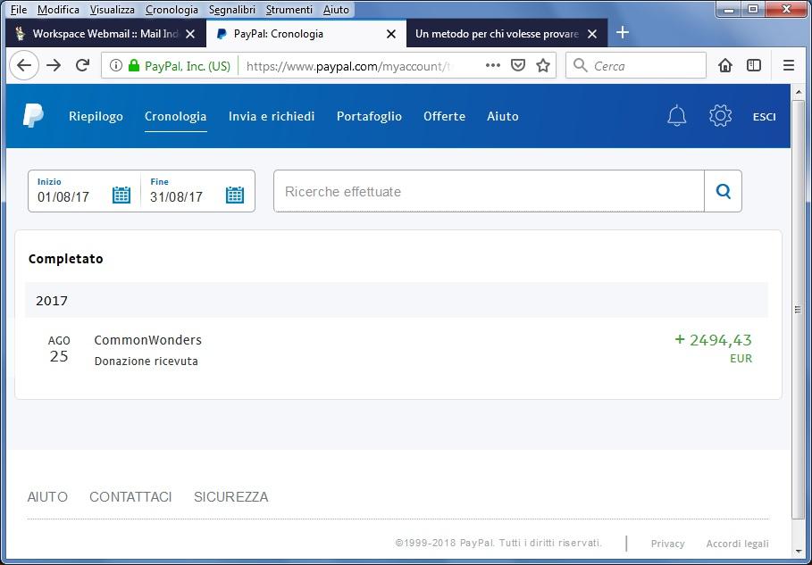Open page actions three-dot menu
This screenshot has height=565, width=812.
pos(492,65)
